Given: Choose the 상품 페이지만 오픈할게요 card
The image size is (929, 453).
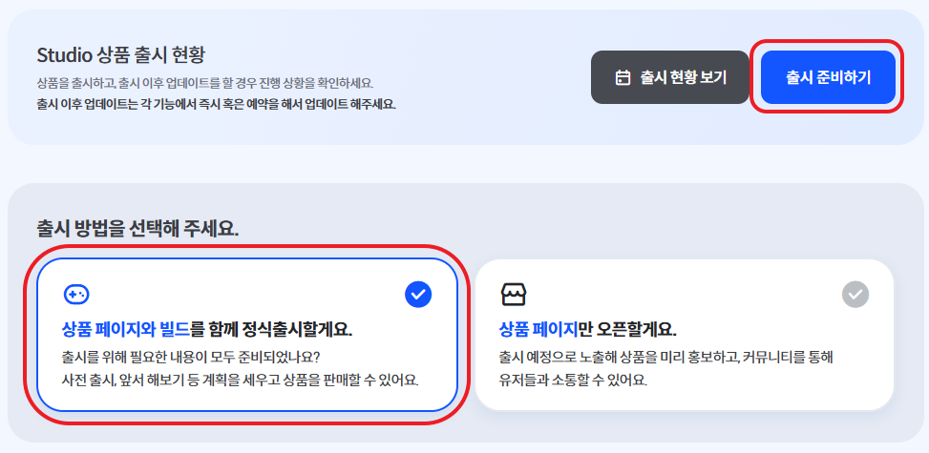Looking at the screenshot, I should (685, 335).
